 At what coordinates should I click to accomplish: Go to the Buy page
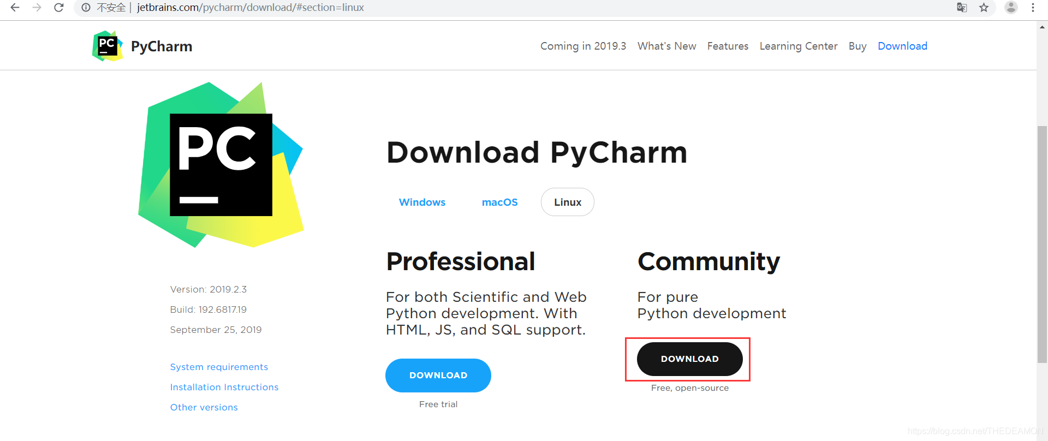(858, 46)
